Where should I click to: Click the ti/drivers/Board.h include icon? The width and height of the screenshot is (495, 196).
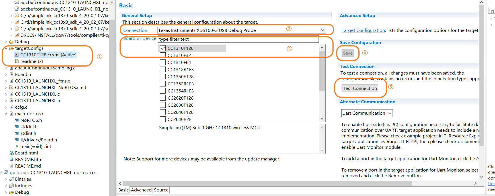[17, 140]
